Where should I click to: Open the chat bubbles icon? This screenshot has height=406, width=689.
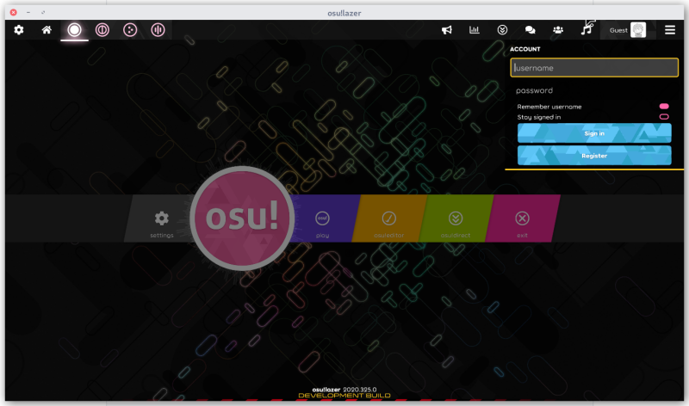[530, 30]
